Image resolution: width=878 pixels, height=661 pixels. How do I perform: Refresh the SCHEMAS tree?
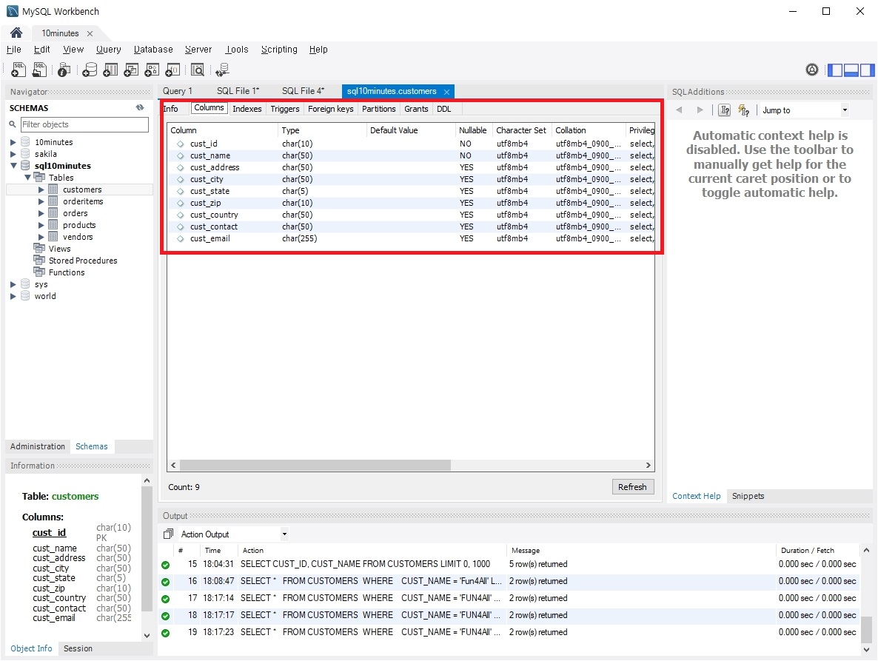pyautogui.click(x=139, y=107)
